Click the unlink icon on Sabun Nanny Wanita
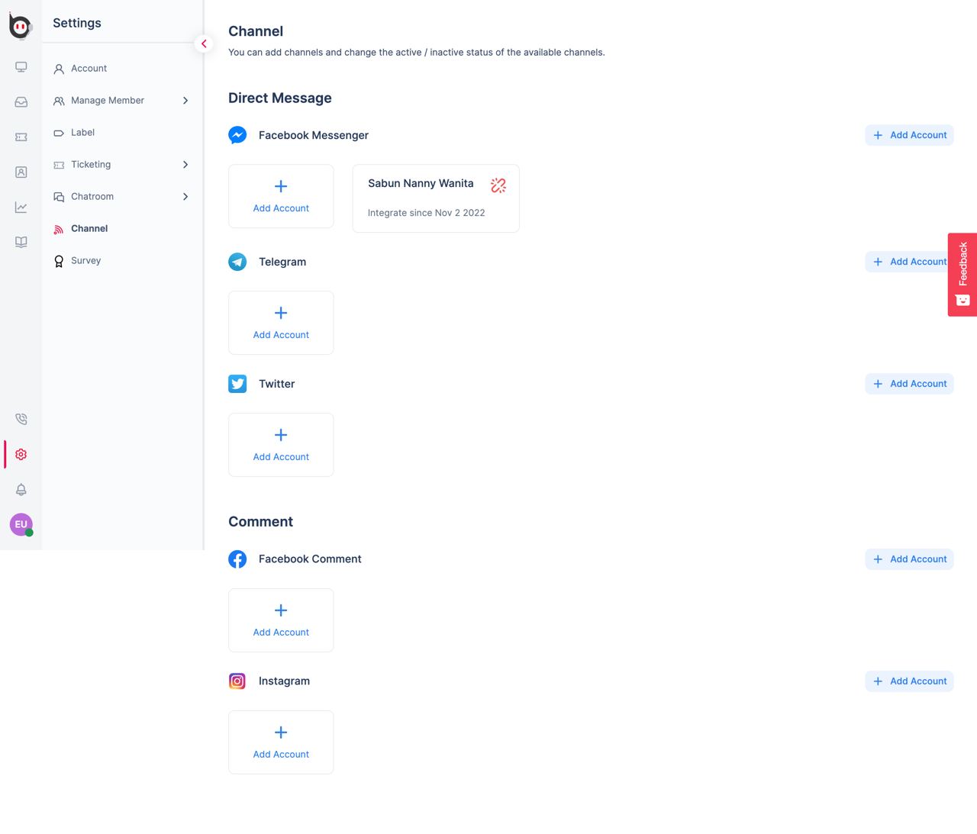977x834 pixels. click(x=498, y=185)
